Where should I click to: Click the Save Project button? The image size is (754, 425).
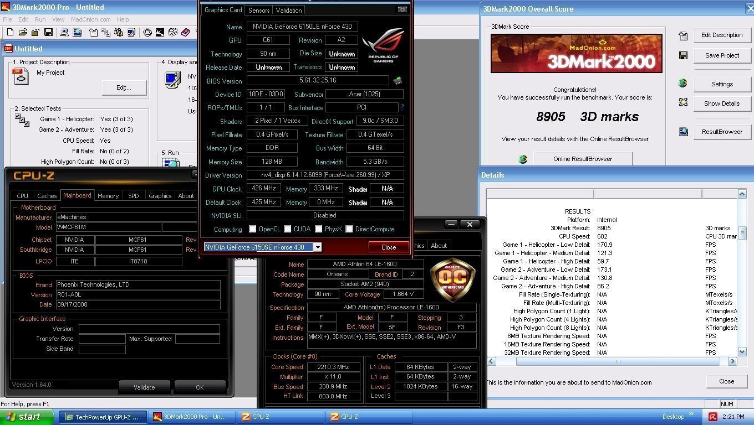(x=722, y=55)
